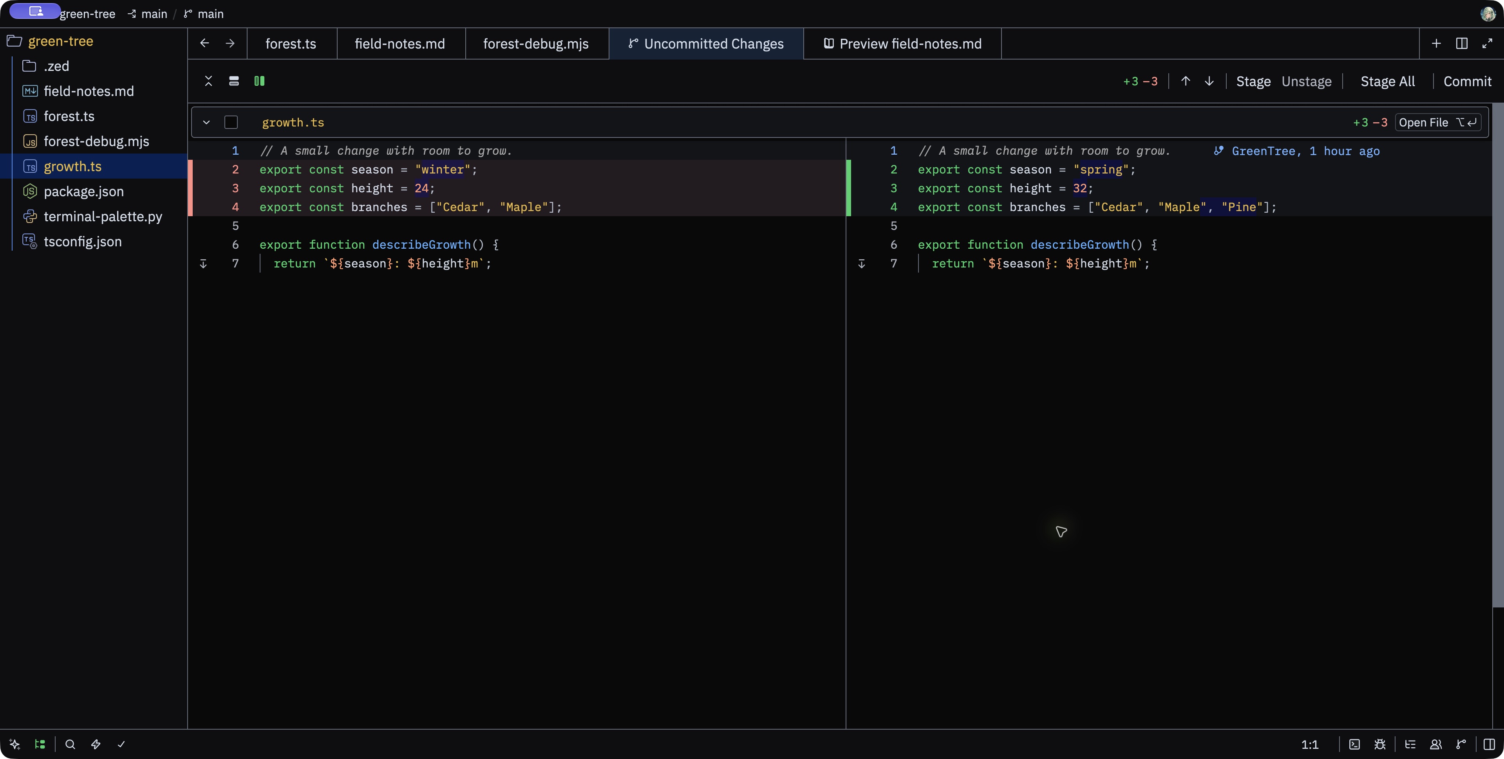Click the checkmark diagnostics icon in the status bar
Screen dimensions: 1504x759
pyautogui.click(x=121, y=745)
